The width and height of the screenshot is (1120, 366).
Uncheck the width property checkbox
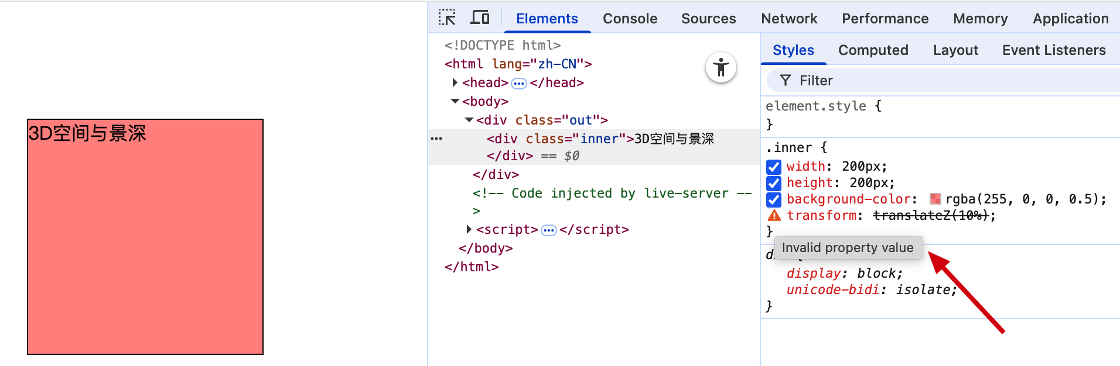(774, 167)
